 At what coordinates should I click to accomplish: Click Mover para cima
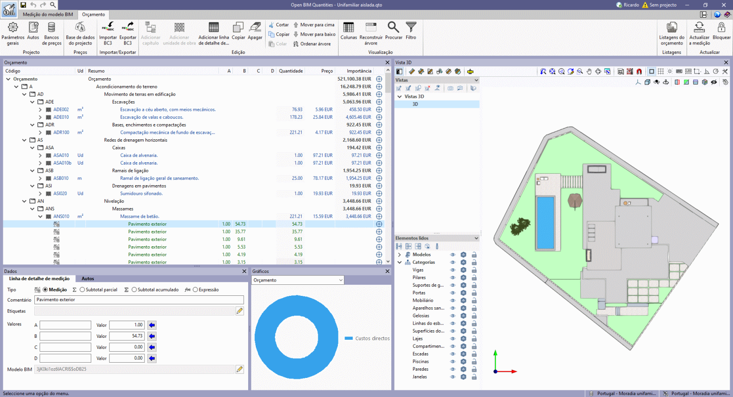coord(314,25)
